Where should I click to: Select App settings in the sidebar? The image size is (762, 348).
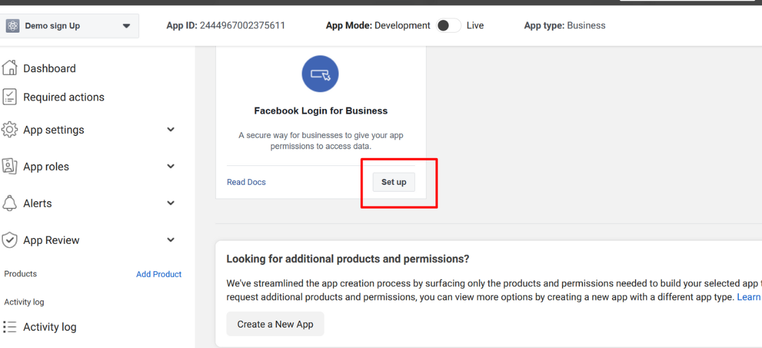point(54,130)
